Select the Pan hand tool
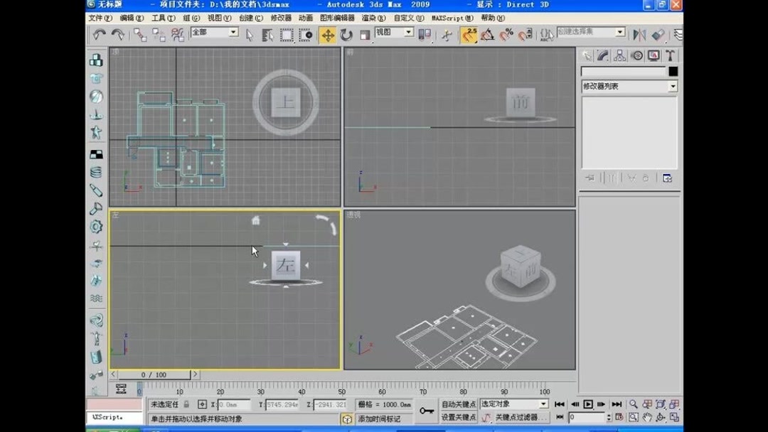The image size is (768, 432). pyautogui.click(x=647, y=417)
